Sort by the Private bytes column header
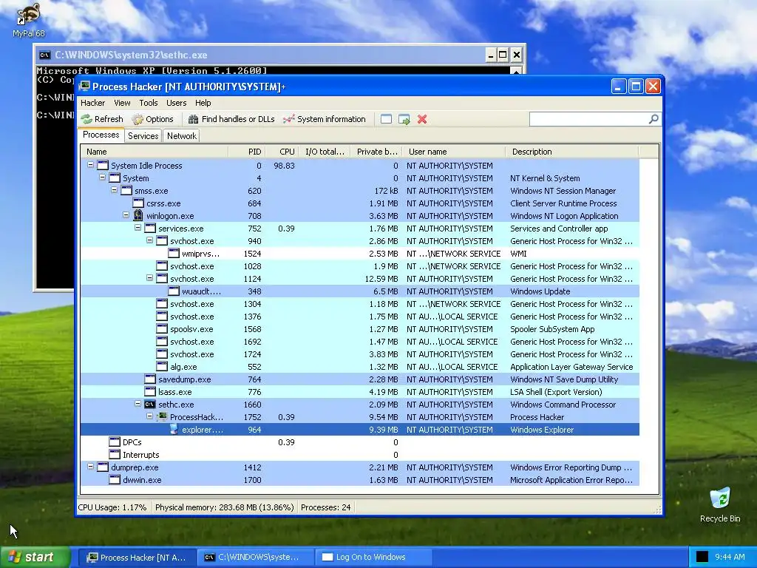The width and height of the screenshot is (757, 568). (x=376, y=152)
